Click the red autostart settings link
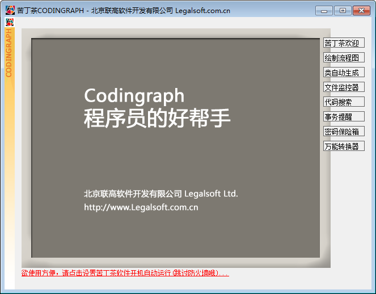Image resolution: width=376 pixels, height=294 pixels. 125,273
